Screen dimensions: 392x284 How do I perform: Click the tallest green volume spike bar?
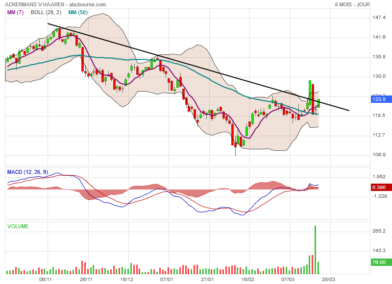coord(315,250)
